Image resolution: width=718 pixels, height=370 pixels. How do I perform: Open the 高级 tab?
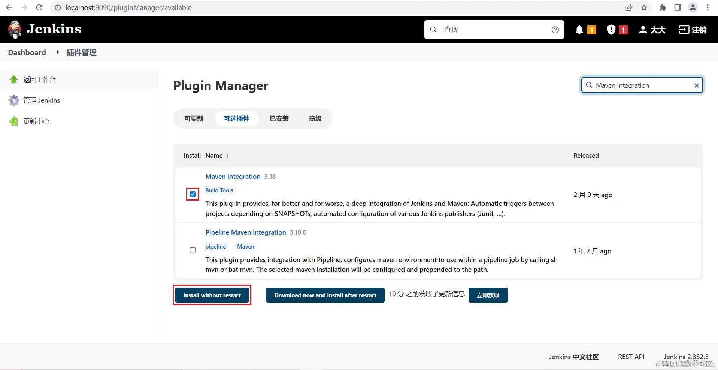coord(315,118)
